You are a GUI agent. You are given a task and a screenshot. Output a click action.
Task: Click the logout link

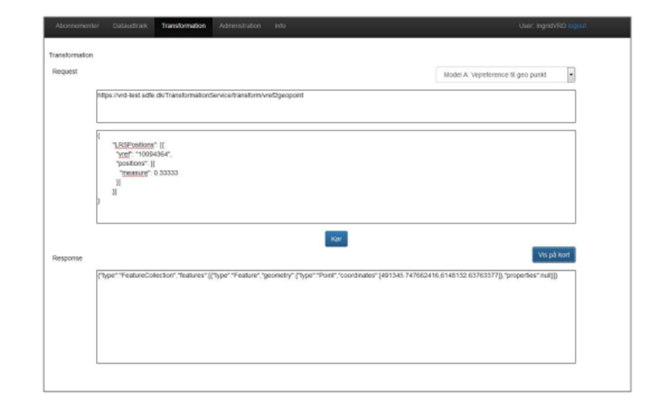pyautogui.click(x=577, y=26)
